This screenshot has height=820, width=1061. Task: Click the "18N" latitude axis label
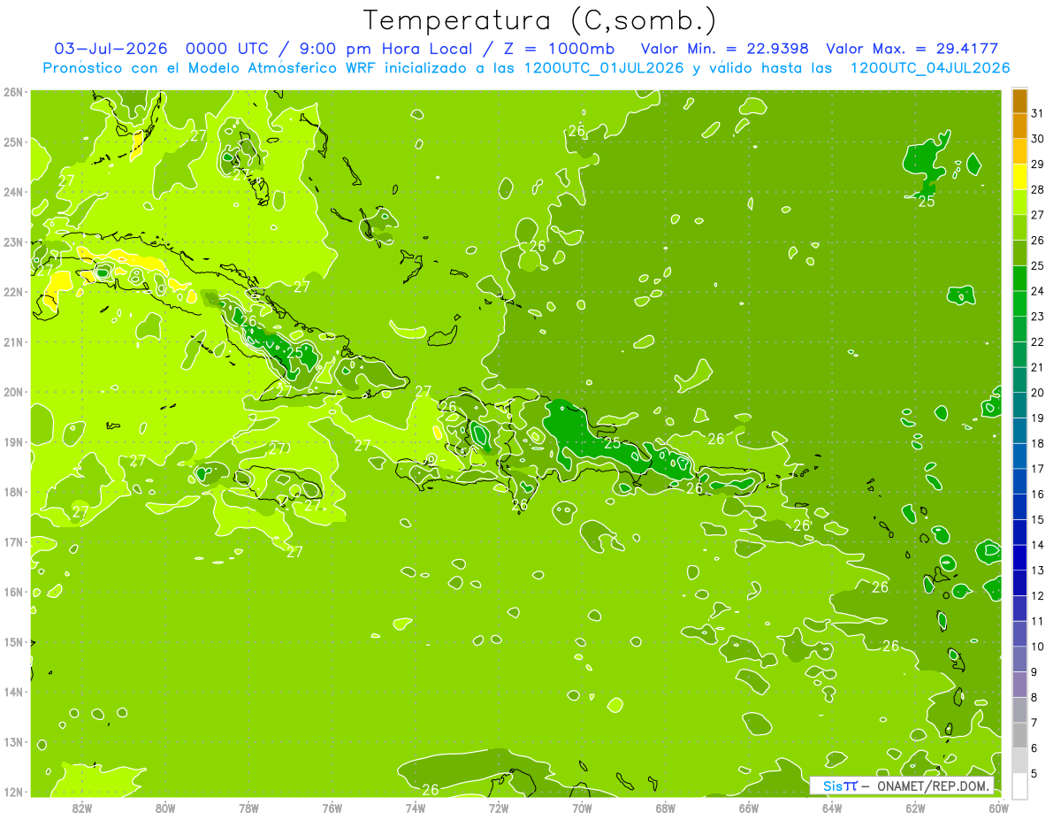(x=13, y=492)
